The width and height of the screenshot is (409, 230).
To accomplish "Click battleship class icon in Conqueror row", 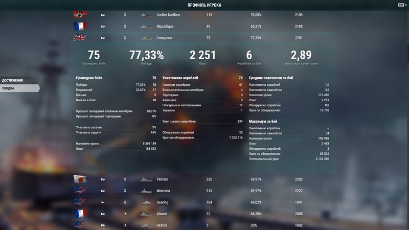I will (x=103, y=38).
